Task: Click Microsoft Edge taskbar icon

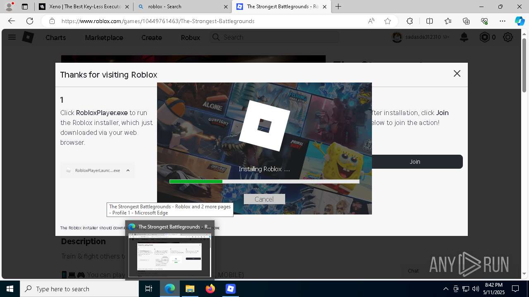Action: point(169,289)
